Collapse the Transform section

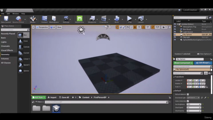tap(174, 77)
